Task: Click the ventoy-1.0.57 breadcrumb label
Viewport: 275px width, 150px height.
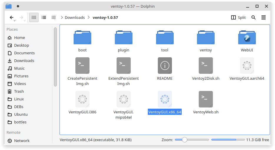Action: 105,18
